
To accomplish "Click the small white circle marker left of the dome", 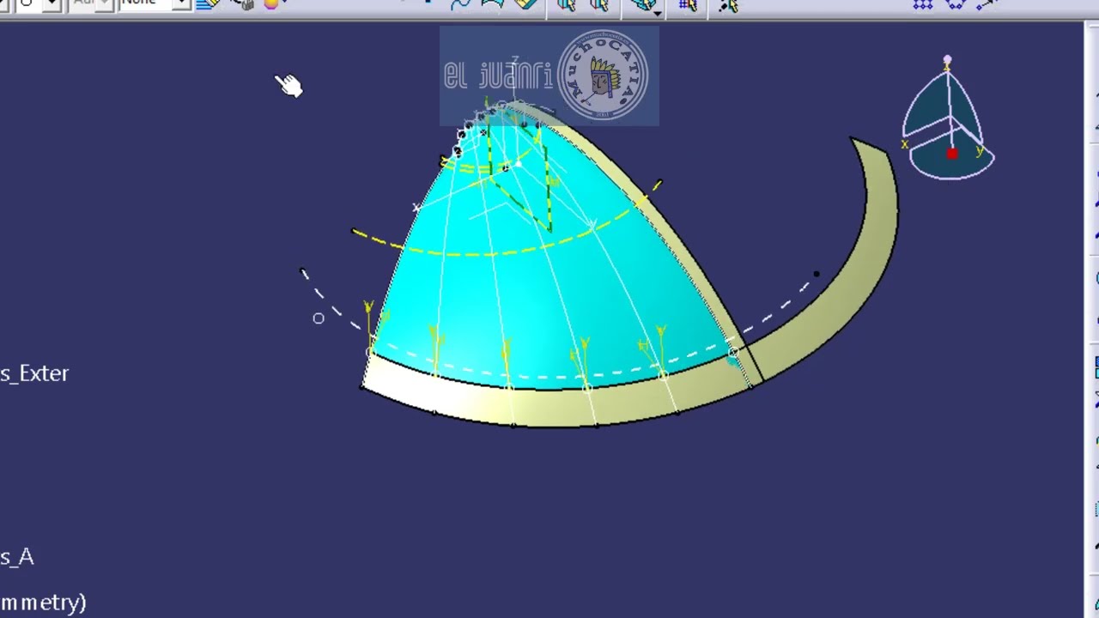I will [x=319, y=318].
